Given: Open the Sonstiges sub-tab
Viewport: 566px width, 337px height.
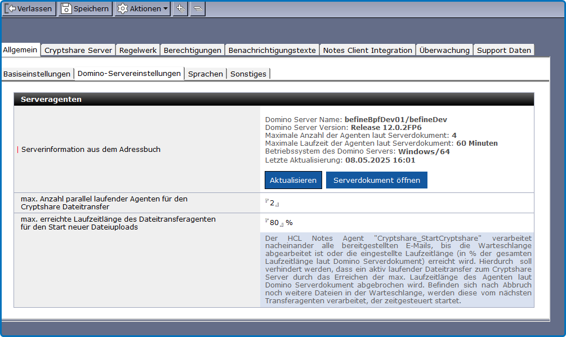Looking at the screenshot, I should [248, 74].
